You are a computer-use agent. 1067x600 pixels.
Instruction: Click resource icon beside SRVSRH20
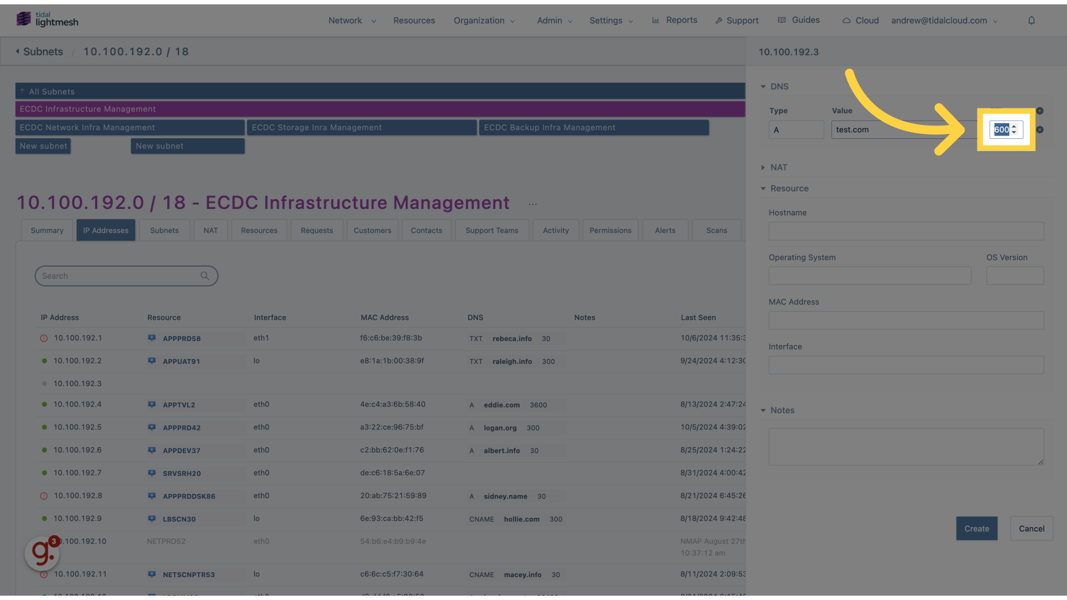pos(152,473)
